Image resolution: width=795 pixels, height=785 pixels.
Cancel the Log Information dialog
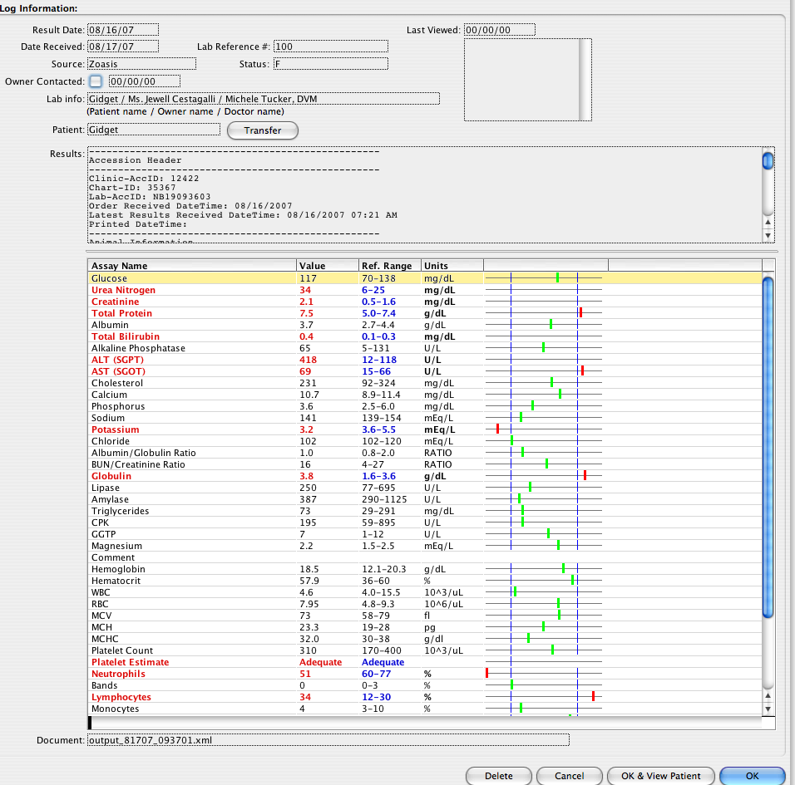click(x=569, y=776)
